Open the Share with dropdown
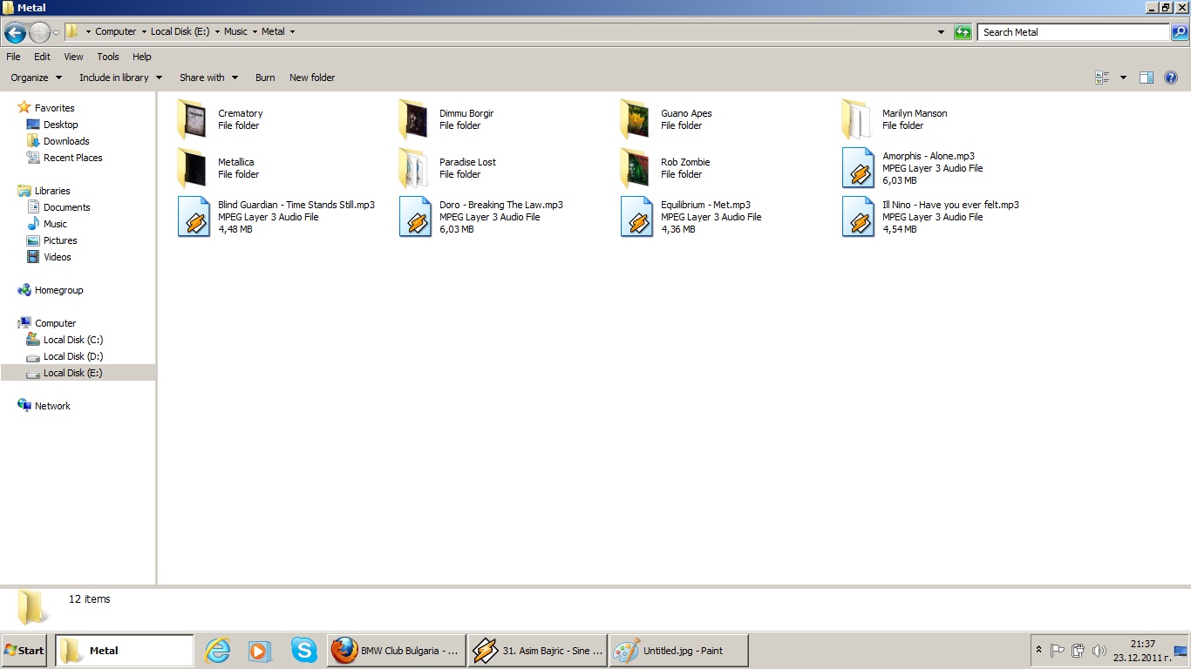 [x=208, y=78]
